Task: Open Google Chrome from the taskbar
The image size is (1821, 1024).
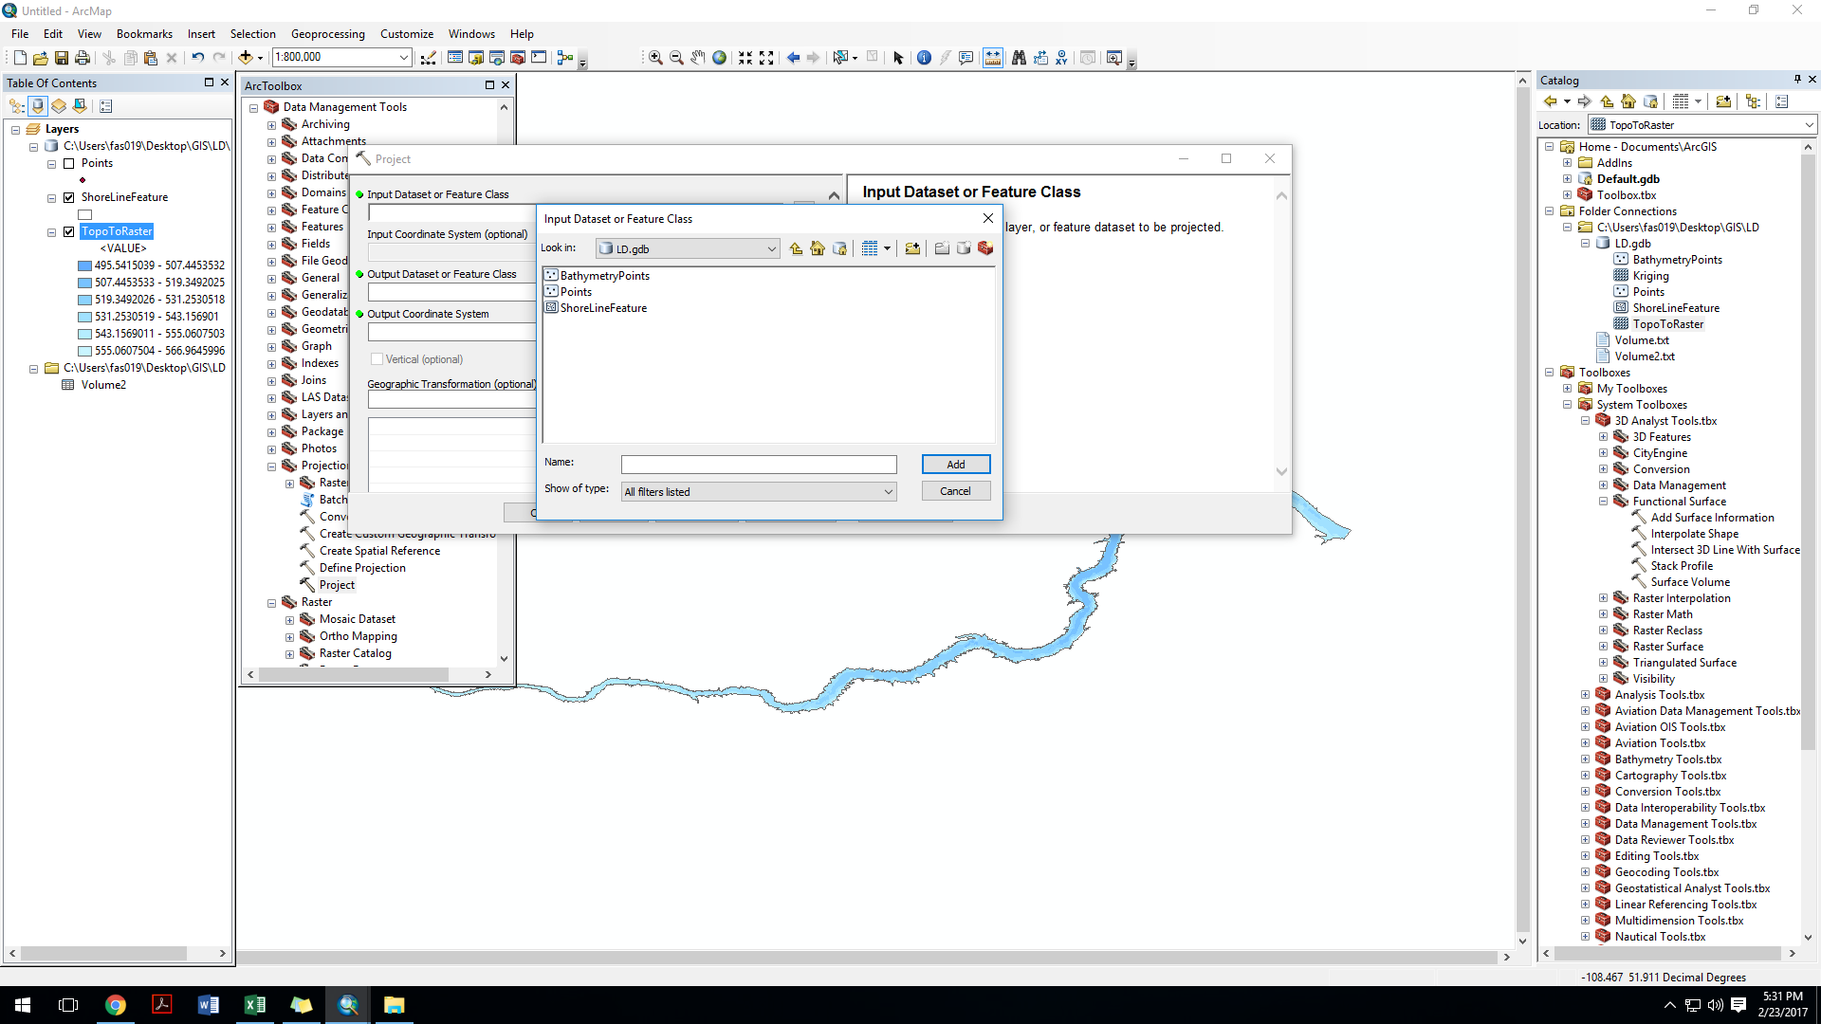Action: (116, 1005)
